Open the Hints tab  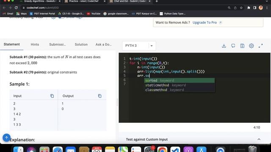(35, 44)
